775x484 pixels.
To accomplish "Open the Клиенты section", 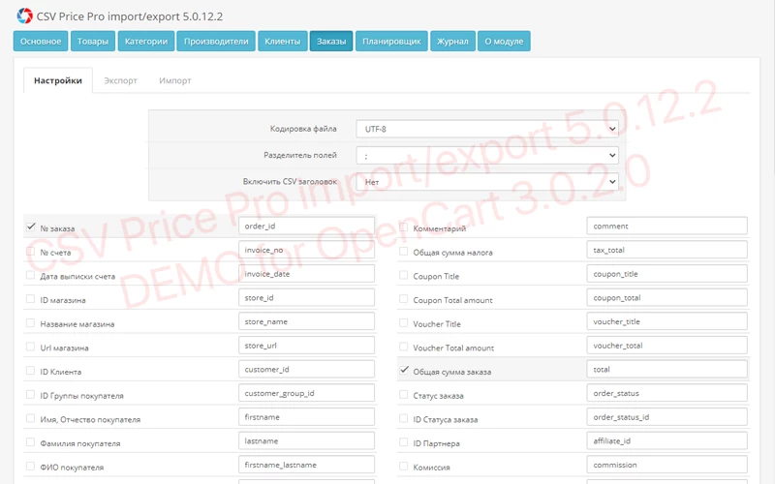I will [x=282, y=41].
